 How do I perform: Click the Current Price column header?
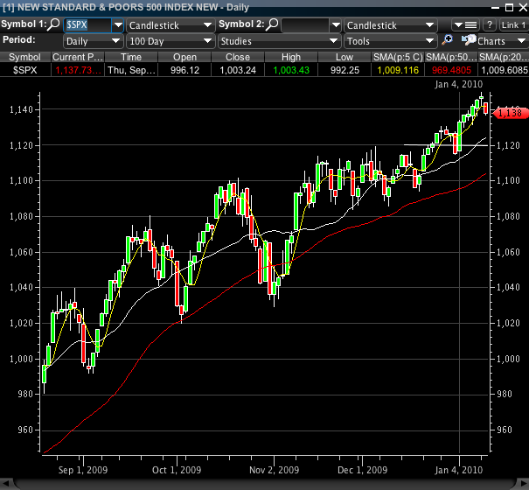point(79,57)
